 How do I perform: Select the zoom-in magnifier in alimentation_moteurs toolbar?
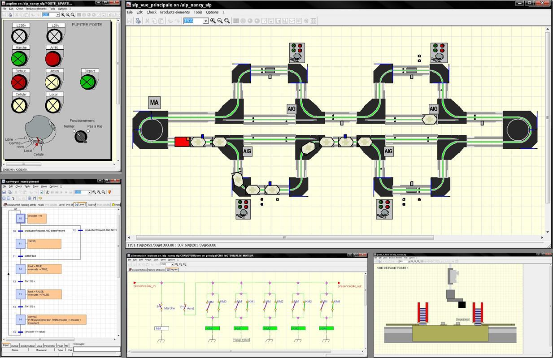(177, 264)
